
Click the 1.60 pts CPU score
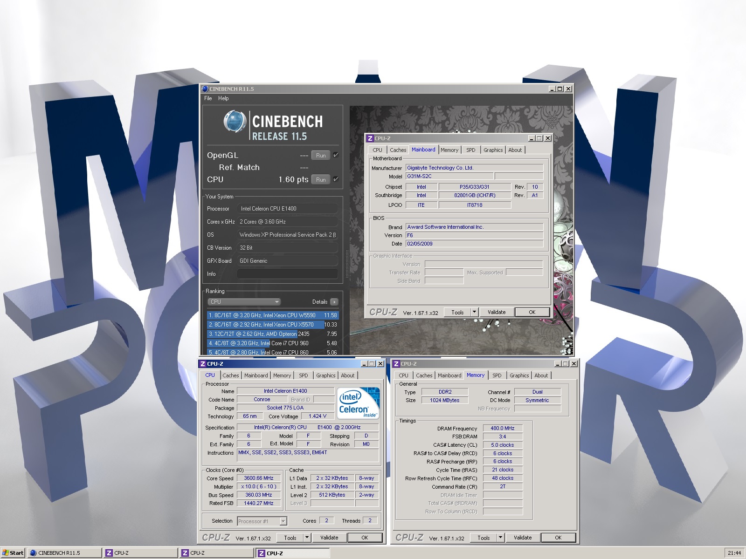point(293,179)
